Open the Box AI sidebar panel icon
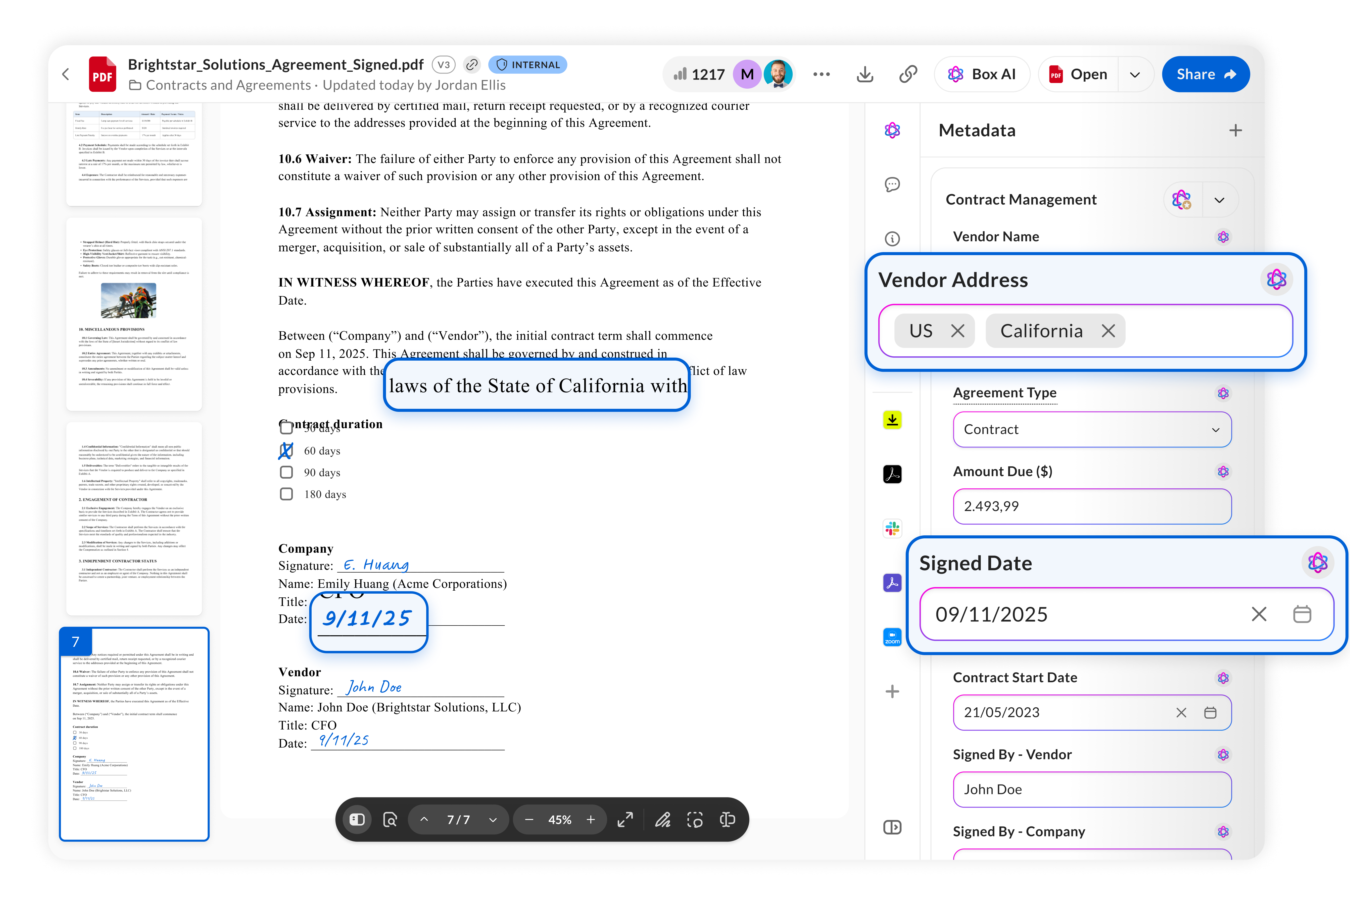1350x904 pixels. coord(892,130)
